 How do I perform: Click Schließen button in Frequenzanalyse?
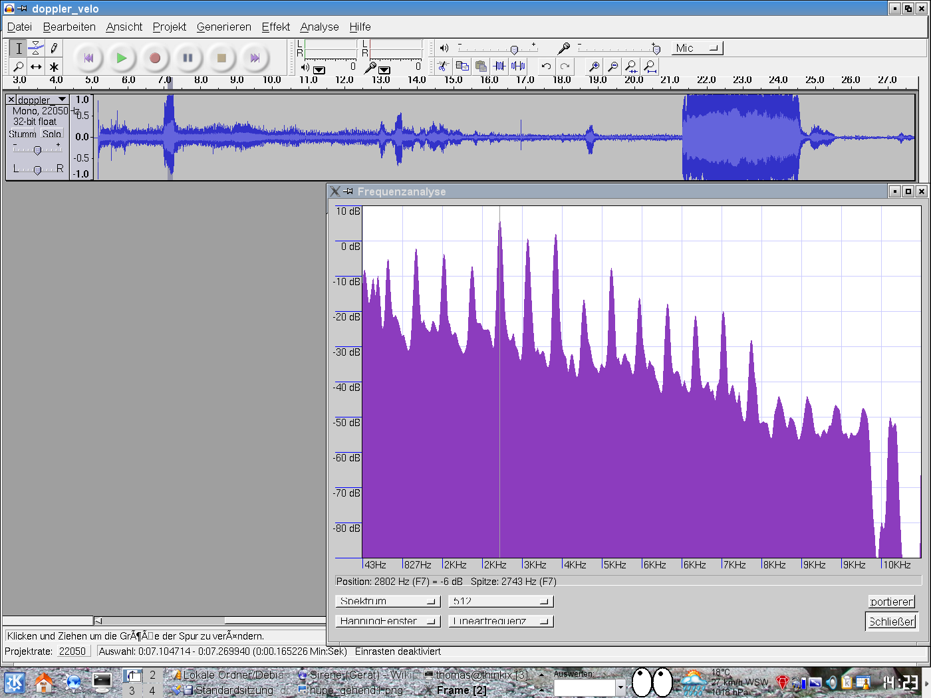pos(892,622)
